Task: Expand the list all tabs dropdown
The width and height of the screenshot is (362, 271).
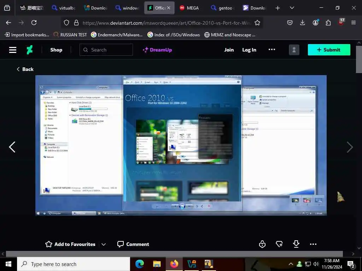Action: pyautogui.click(x=292, y=8)
